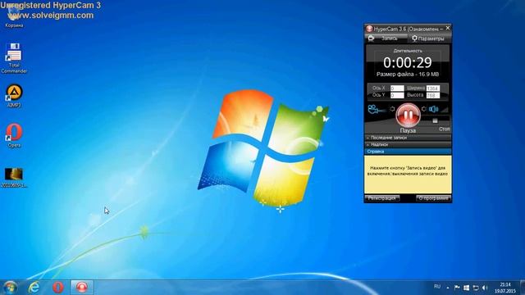Click the 0:00:29 duration timer

pyautogui.click(x=408, y=62)
